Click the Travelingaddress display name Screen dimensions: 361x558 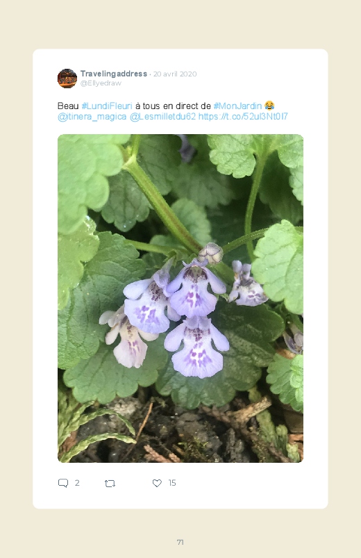(x=113, y=74)
